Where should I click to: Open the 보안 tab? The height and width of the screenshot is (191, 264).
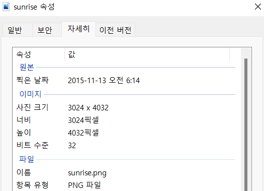point(47,30)
